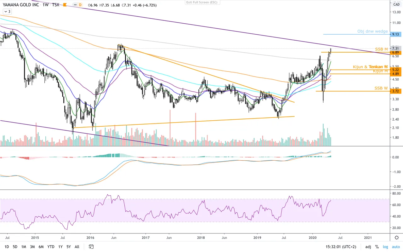Select the 5.22 orange price label
Viewport: 403px width, 252px height.
395,70
